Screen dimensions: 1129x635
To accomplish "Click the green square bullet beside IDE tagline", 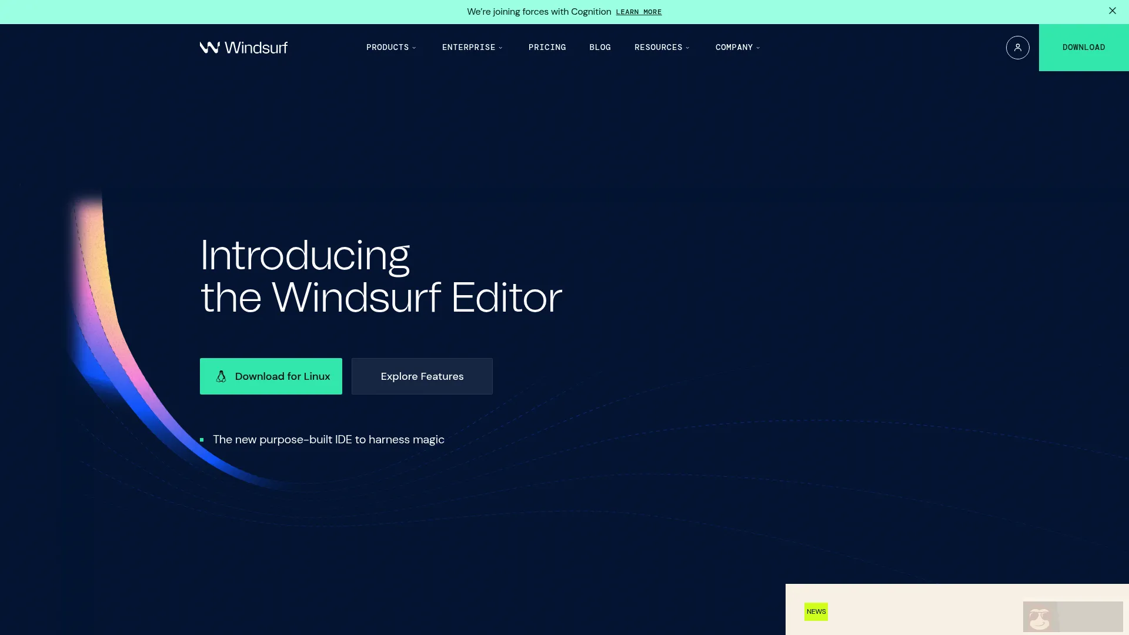I will pyautogui.click(x=202, y=439).
